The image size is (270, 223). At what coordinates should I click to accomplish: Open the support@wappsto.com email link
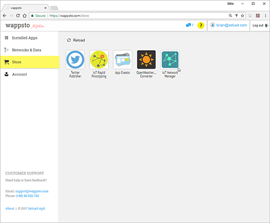pos(32,191)
